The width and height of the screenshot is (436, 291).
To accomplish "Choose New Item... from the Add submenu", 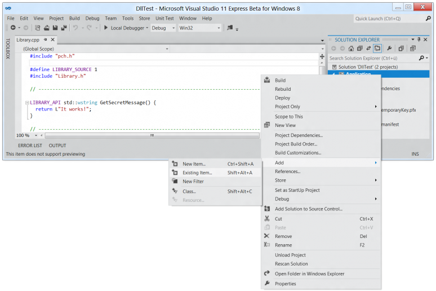I will [216, 164].
